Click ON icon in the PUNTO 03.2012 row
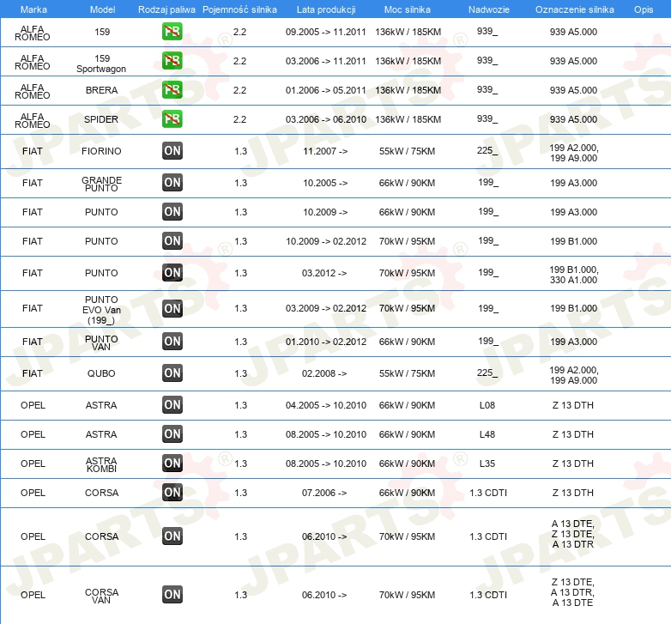 coord(172,272)
